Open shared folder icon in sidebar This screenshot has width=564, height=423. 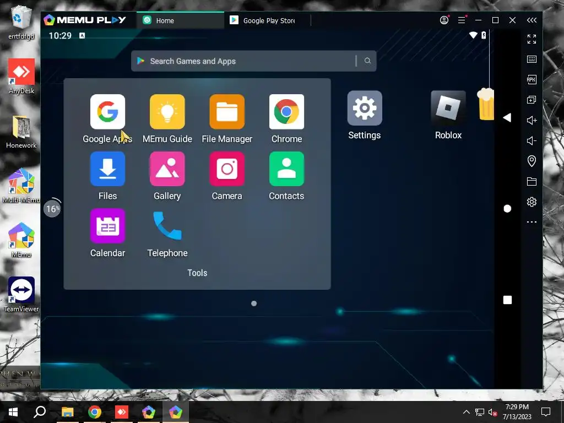[x=532, y=181]
